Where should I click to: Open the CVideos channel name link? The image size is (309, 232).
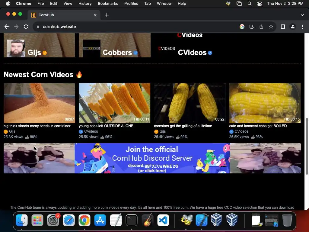click(192, 53)
